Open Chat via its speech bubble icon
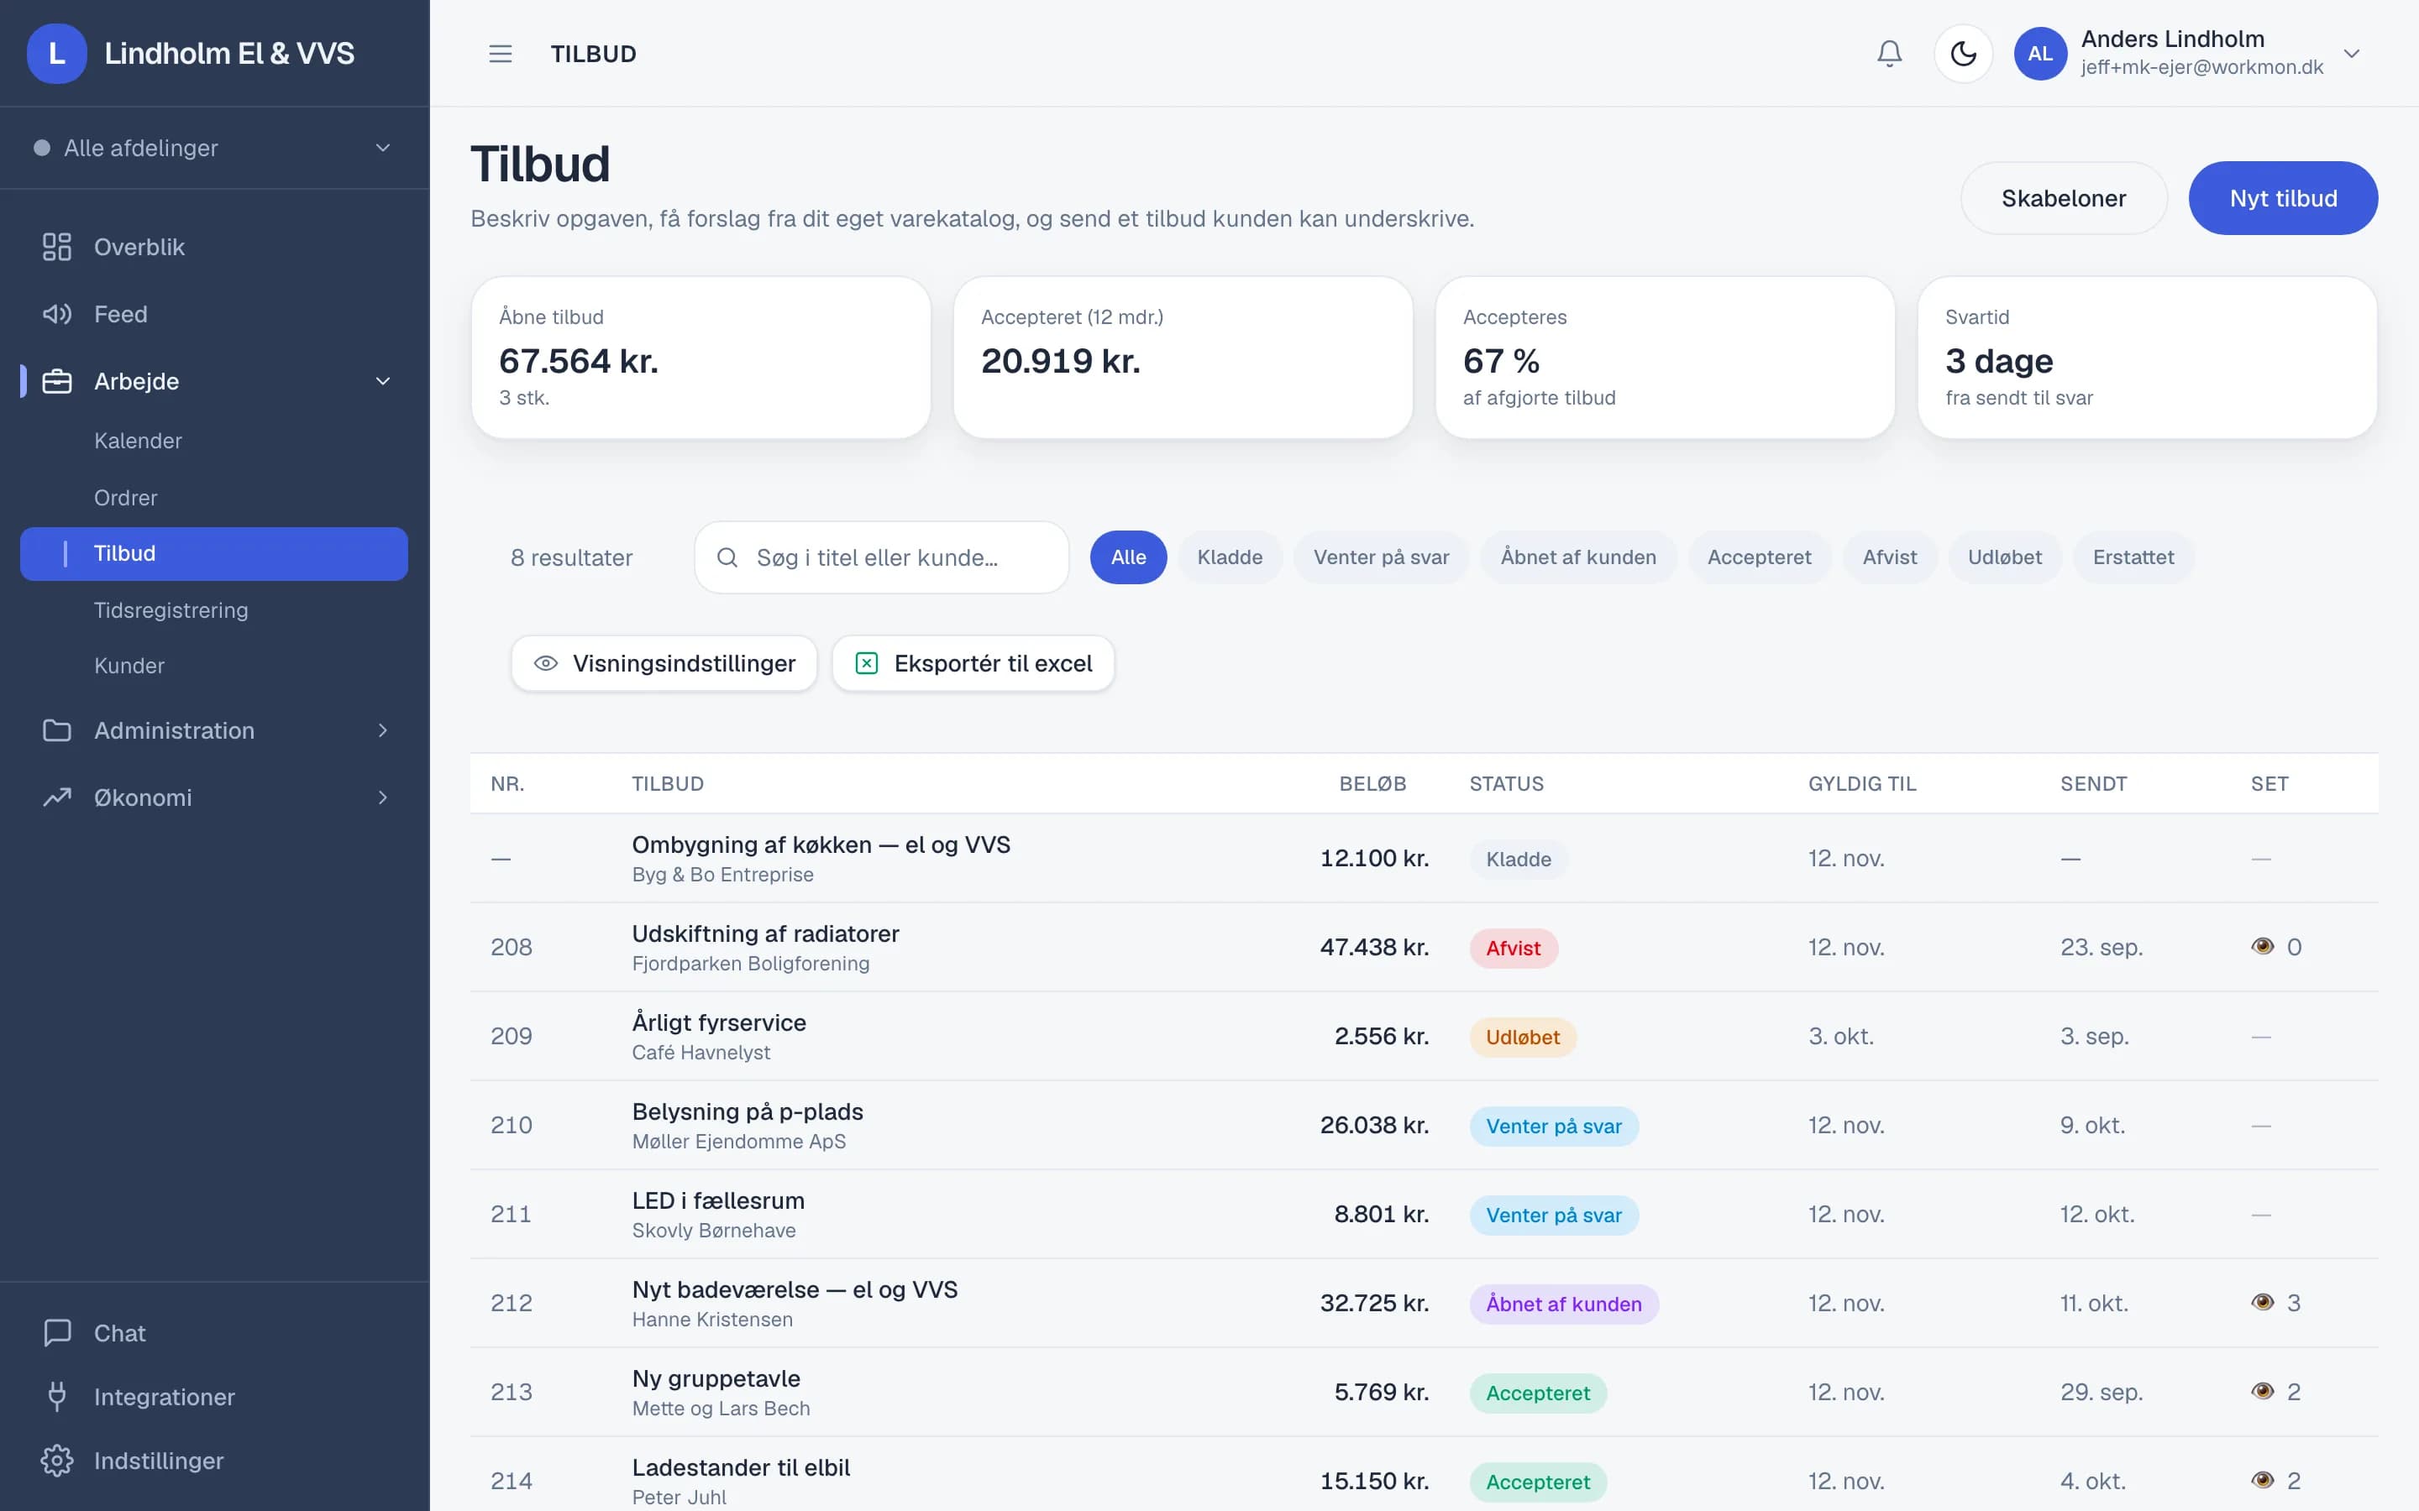The height and width of the screenshot is (1511, 2419). [x=57, y=1333]
